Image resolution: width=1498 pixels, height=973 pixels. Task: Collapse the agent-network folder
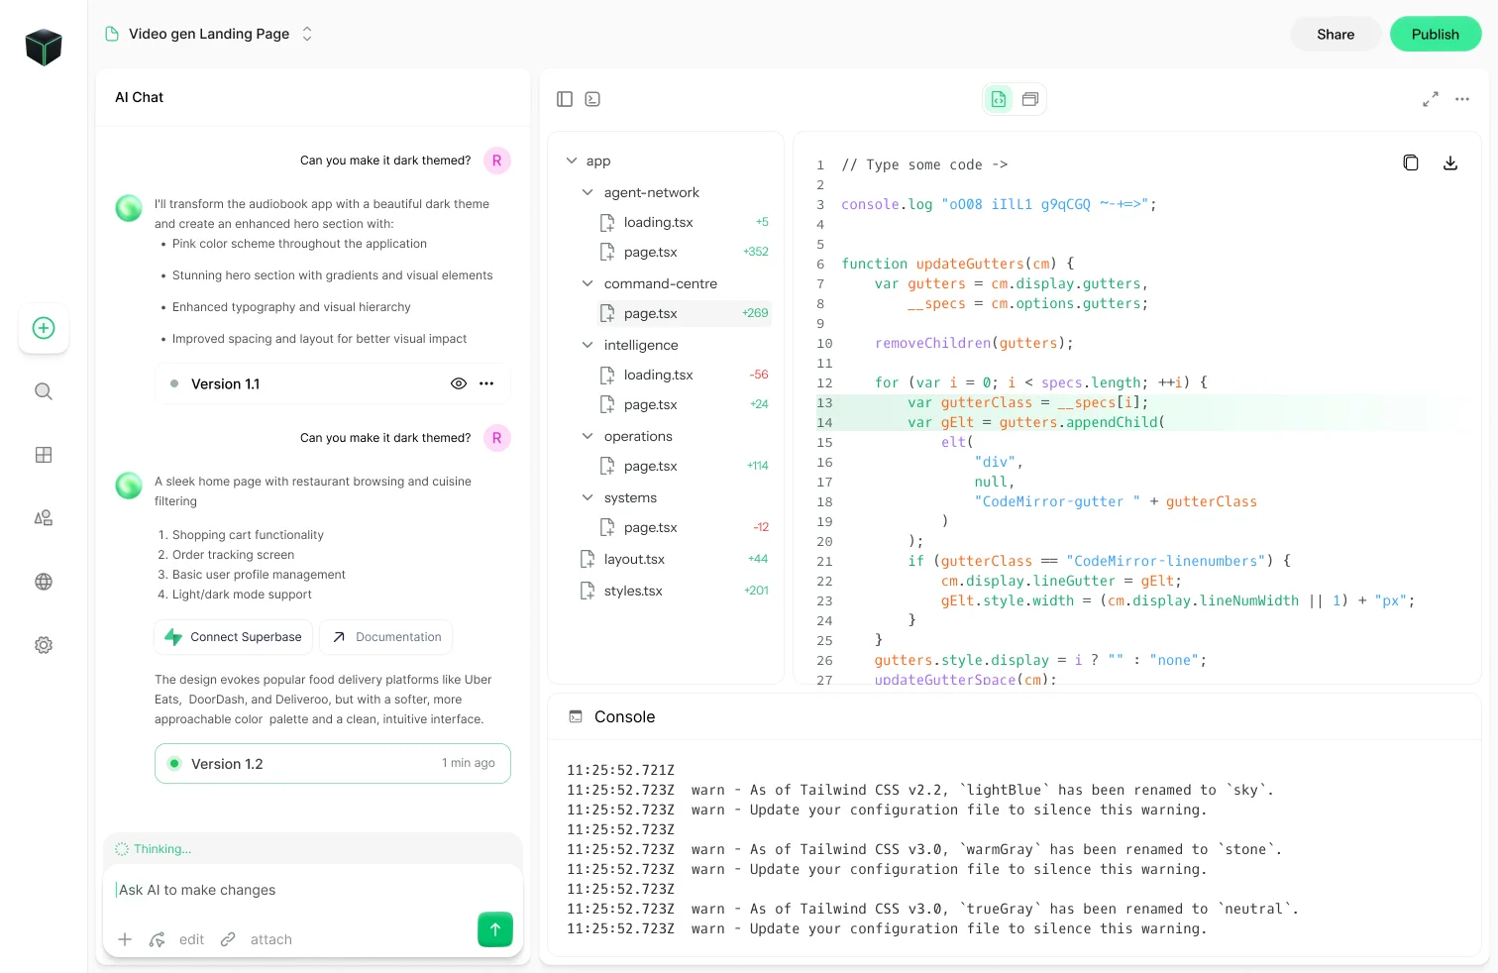(x=588, y=192)
